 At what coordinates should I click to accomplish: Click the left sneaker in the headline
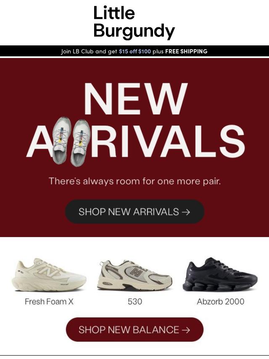61,140
